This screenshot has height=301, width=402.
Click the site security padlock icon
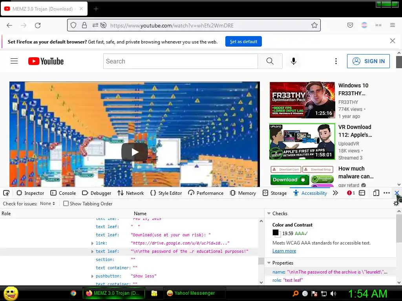84,25
